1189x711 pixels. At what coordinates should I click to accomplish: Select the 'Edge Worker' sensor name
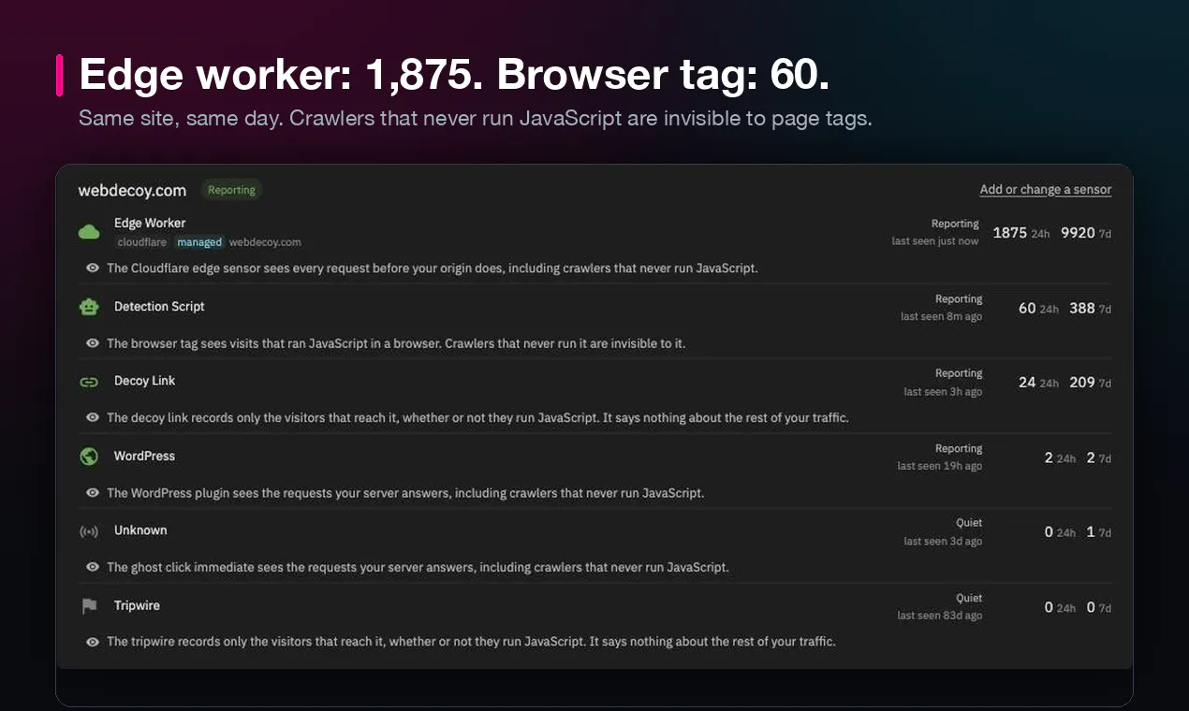pos(150,223)
